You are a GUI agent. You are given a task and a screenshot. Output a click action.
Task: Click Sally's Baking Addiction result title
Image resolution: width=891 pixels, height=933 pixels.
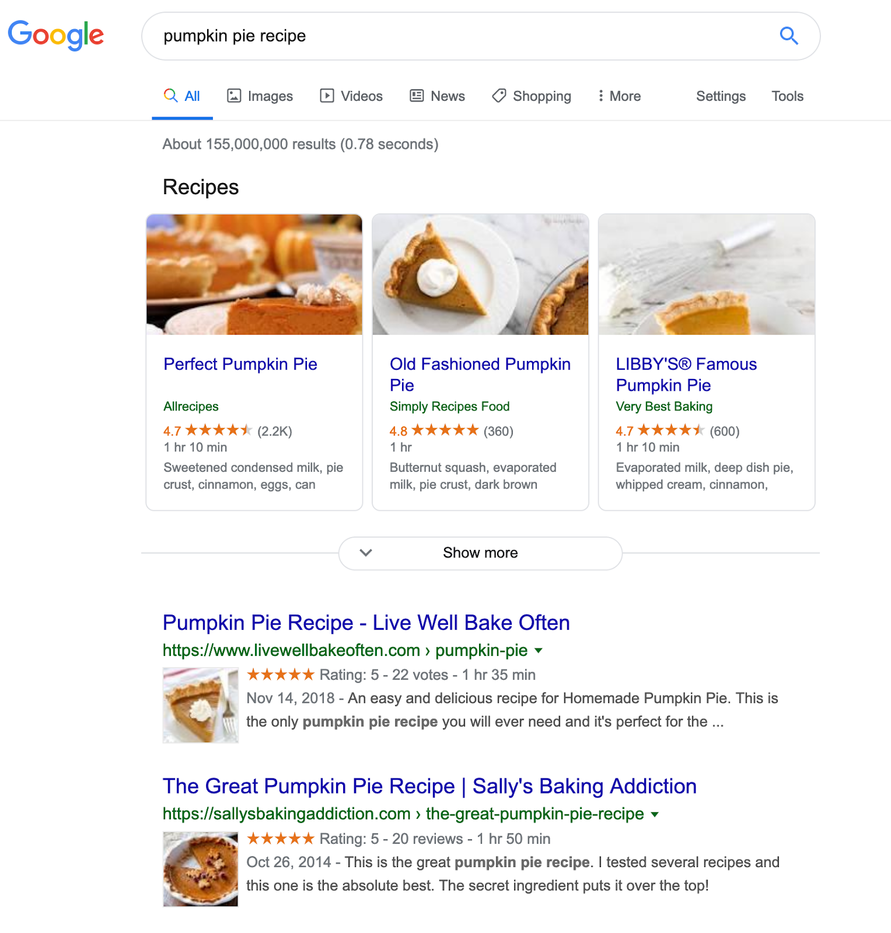(429, 786)
